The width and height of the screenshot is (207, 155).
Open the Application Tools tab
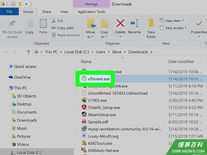[91, 12]
